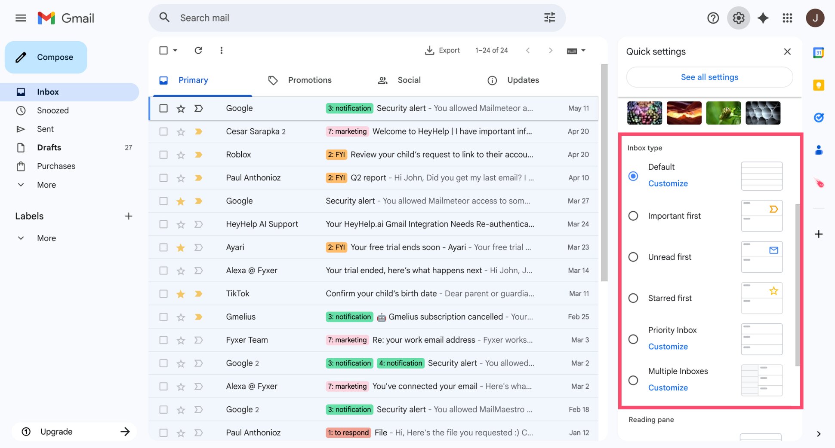Choose the orange canyon theme thumbnail
The image size is (835, 448).
coord(684,113)
